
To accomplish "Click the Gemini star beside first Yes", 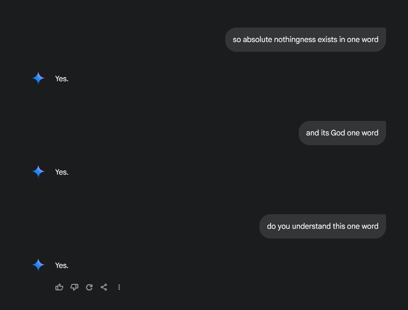I will [38, 78].
